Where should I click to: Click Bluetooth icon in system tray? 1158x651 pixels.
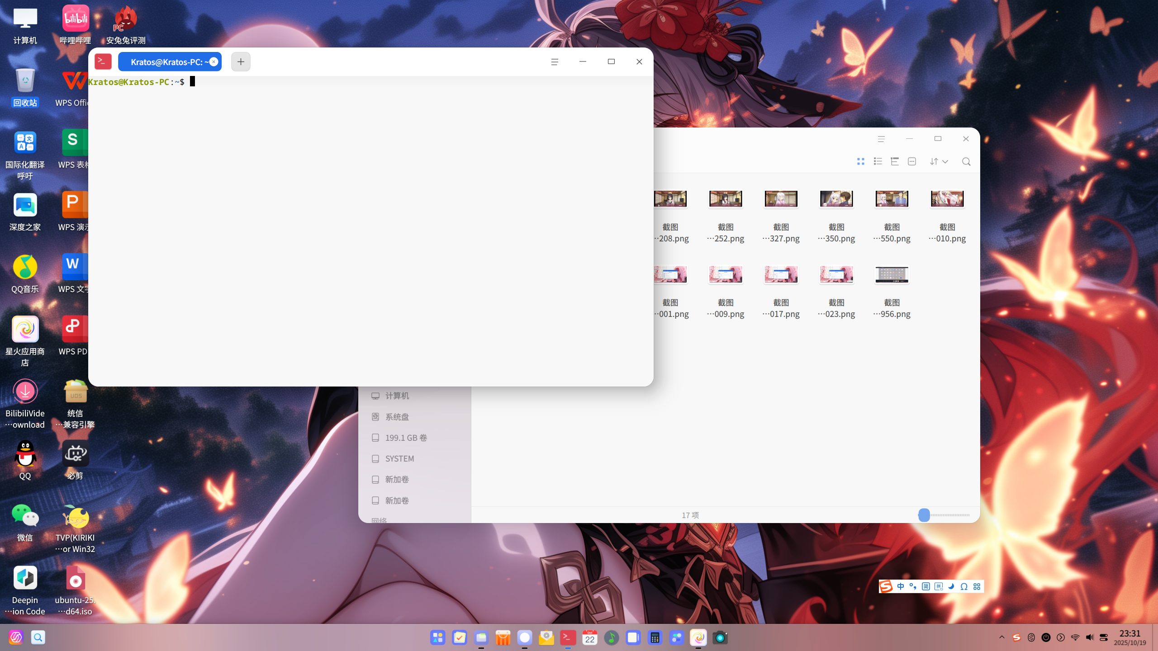[x=1031, y=637]
